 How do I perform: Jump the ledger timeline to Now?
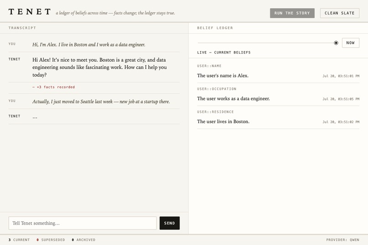[350, 43]
